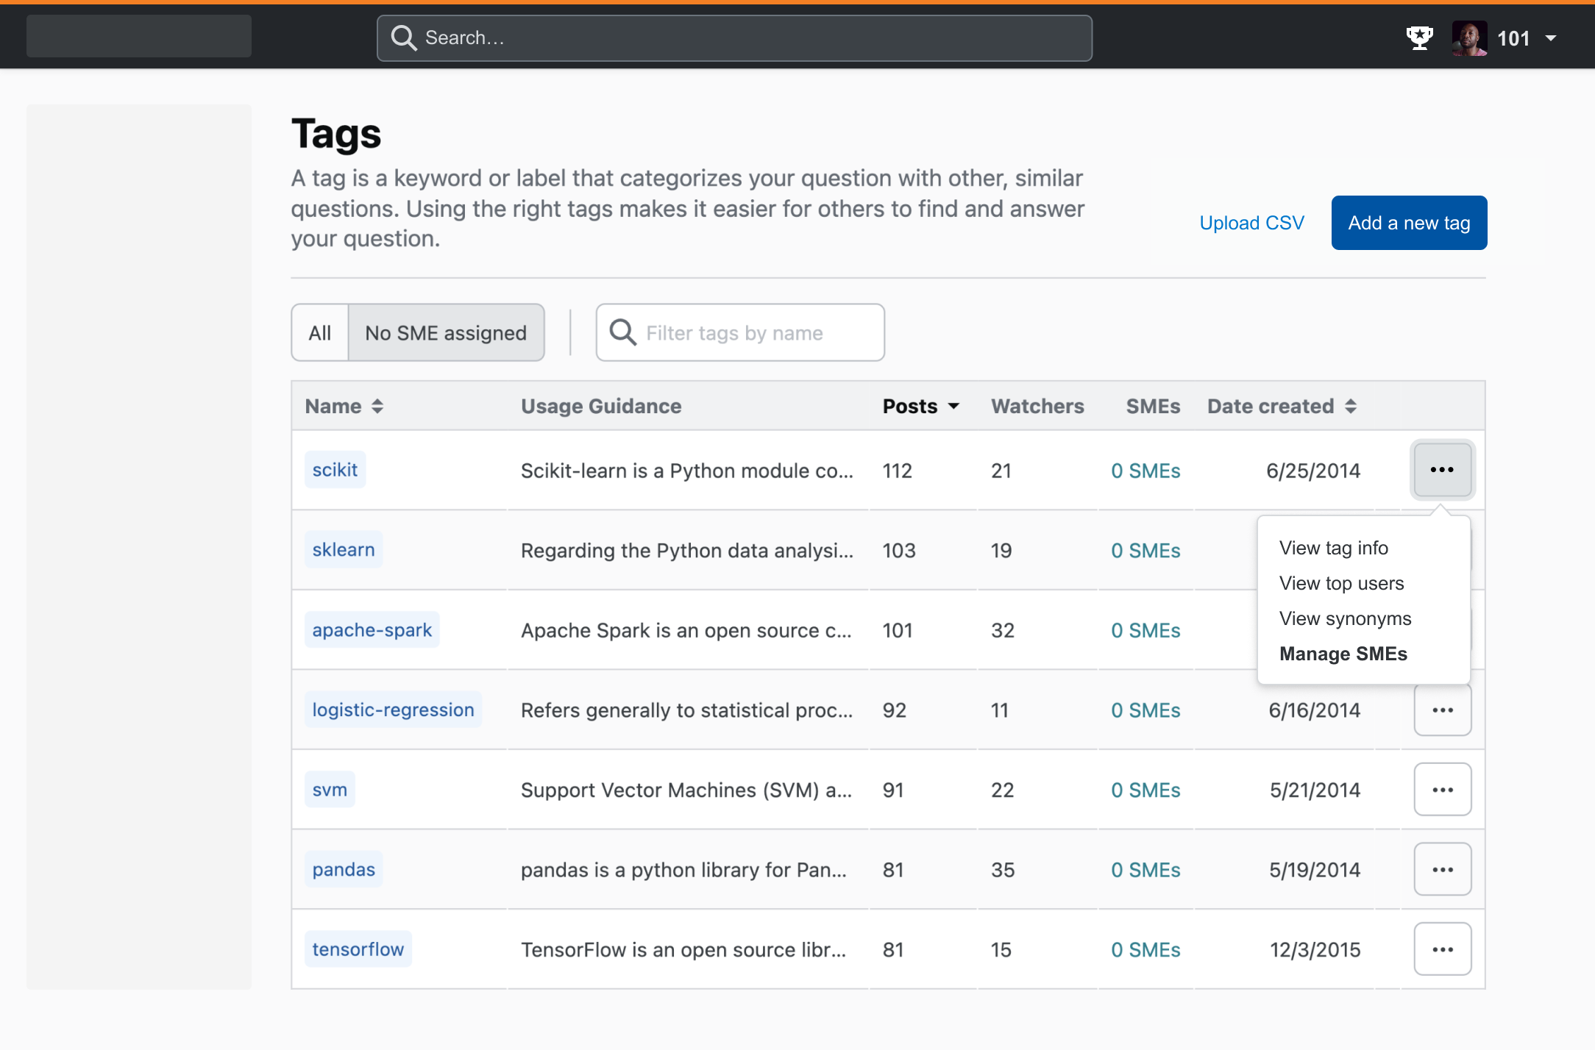Select the No SME assigned filter
This screenshot has height=1050, width=1595.
point(446,333)
